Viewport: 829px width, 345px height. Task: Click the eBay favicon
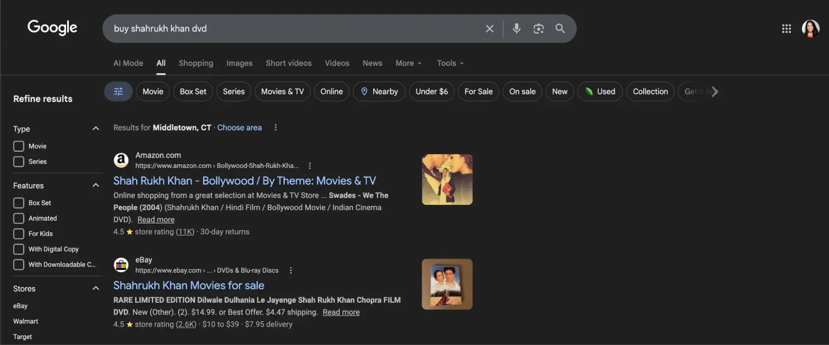pyautogui.click(x=121, y=265)
